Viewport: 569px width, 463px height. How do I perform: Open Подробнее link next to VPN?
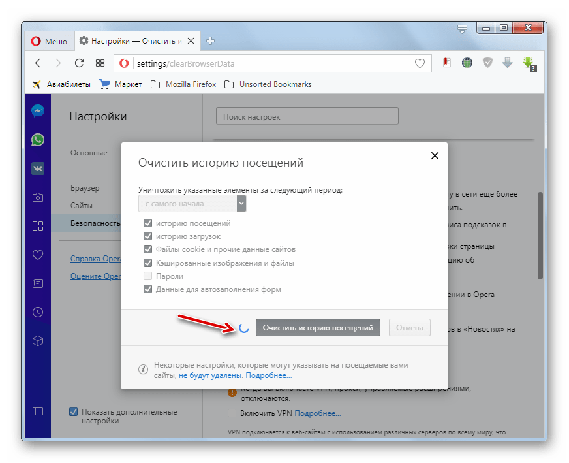tap(318, 413)
